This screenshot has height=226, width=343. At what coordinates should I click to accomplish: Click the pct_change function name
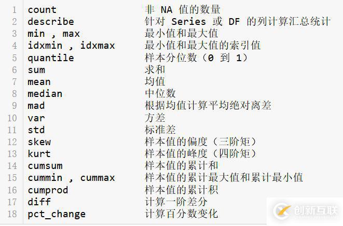57,214
